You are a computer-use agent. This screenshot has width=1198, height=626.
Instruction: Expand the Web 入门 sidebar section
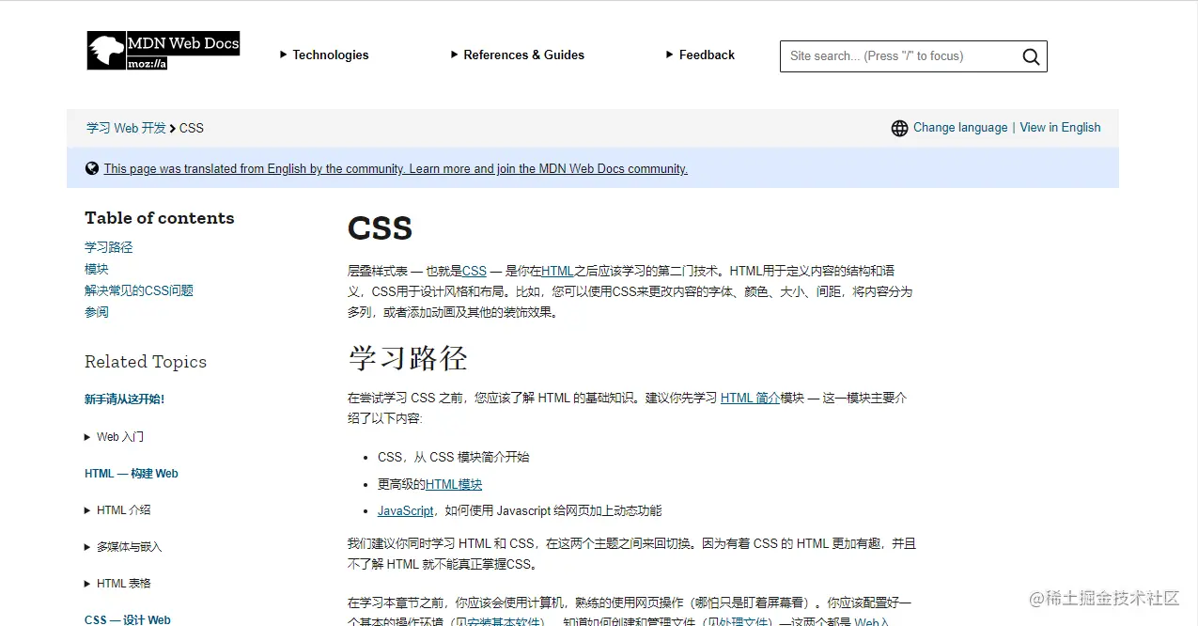tap(114, 437)
